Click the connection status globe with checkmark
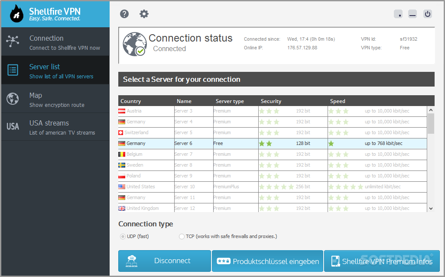Image resolution: width=445 pixels, height=277 pixels. (134, 44)
